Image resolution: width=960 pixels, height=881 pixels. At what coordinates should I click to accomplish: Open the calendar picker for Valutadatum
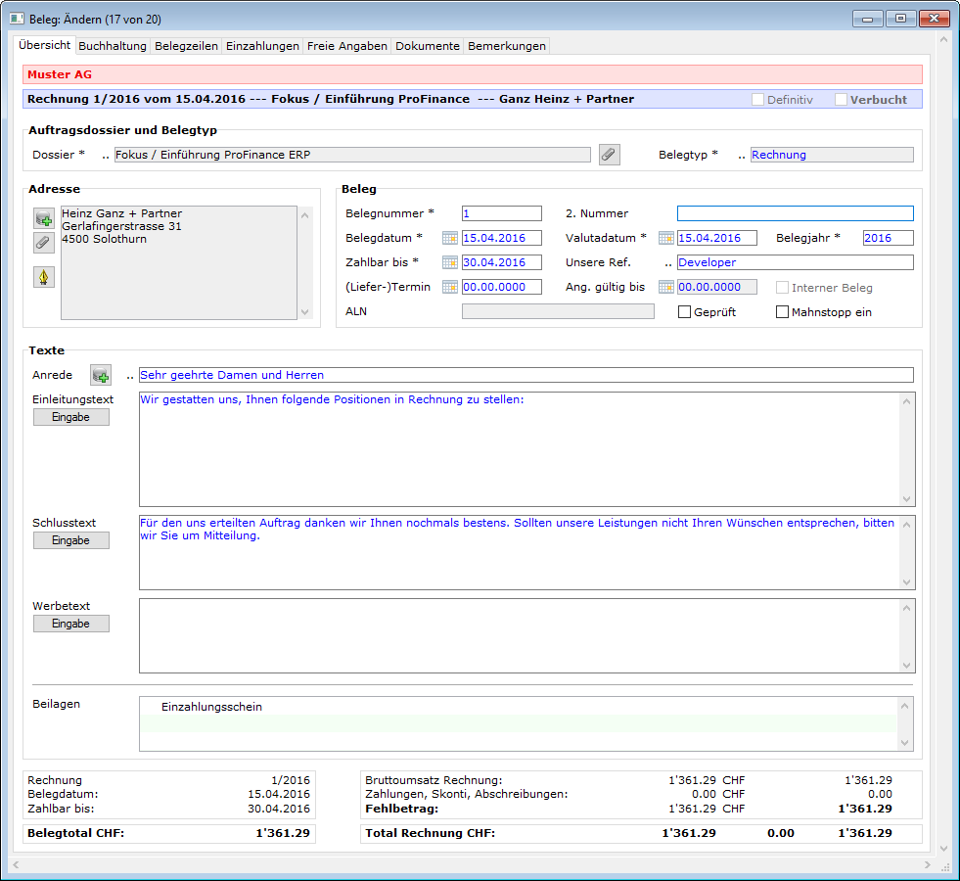point(666,238)
